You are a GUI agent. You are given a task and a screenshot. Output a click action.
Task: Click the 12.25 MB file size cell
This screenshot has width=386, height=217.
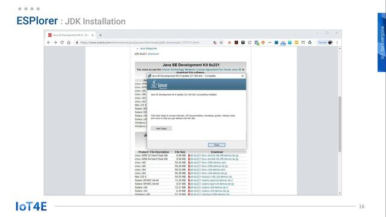coord(180,180)
